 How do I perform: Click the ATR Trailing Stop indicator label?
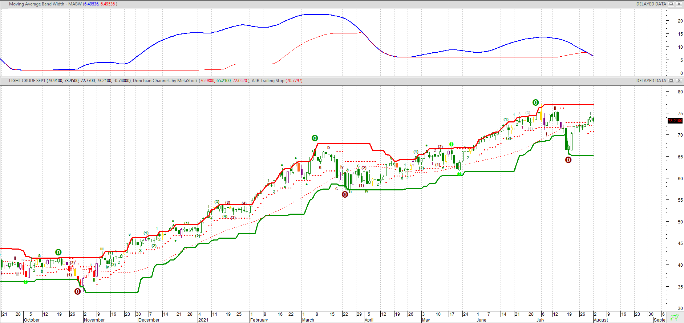pos(268,81)
